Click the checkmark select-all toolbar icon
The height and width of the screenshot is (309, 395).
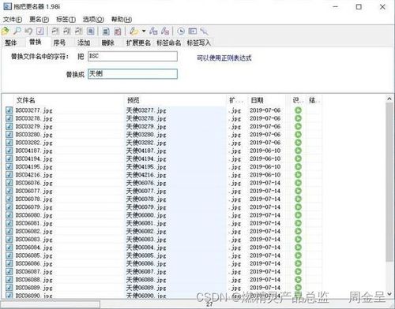40,32
